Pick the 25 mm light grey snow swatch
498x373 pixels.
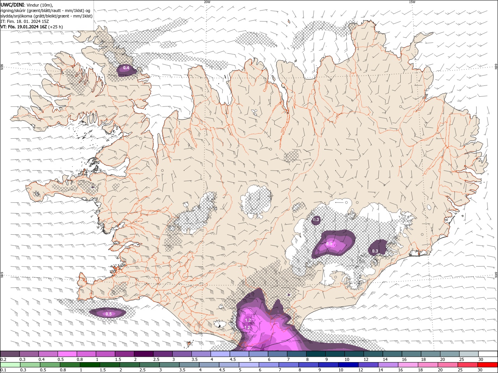pos(468,354)
